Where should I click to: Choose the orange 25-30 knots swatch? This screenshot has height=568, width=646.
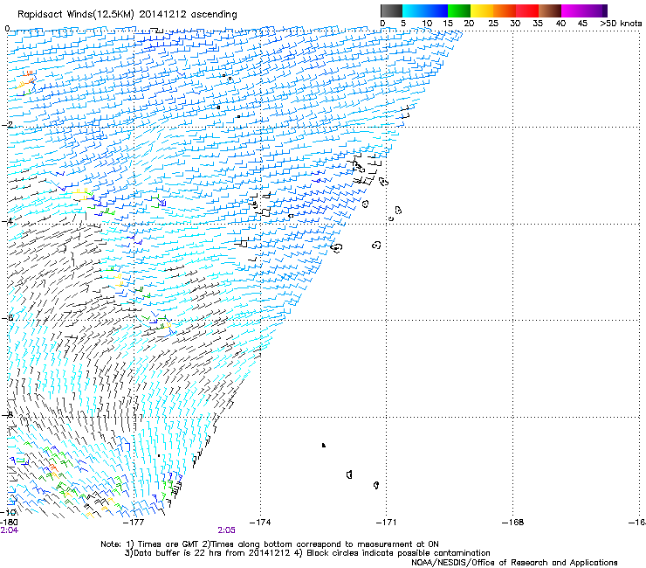click(505, 10)
